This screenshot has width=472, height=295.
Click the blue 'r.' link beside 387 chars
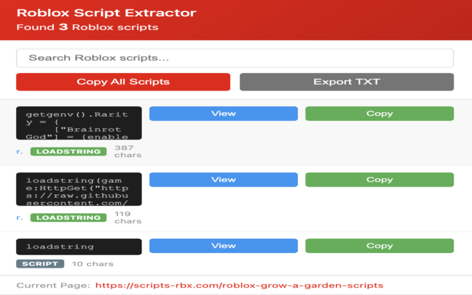click(20, 152)
